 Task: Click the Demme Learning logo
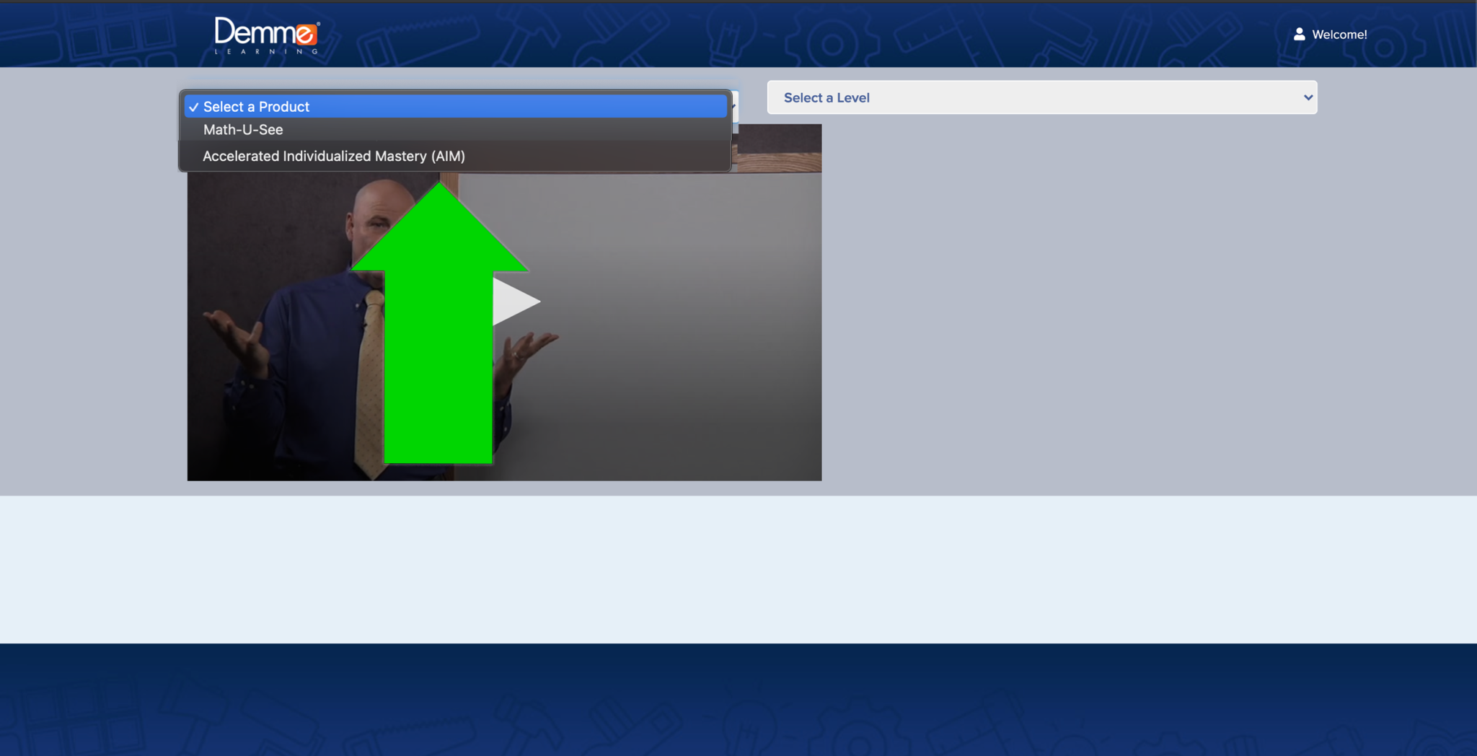(266, 35)
